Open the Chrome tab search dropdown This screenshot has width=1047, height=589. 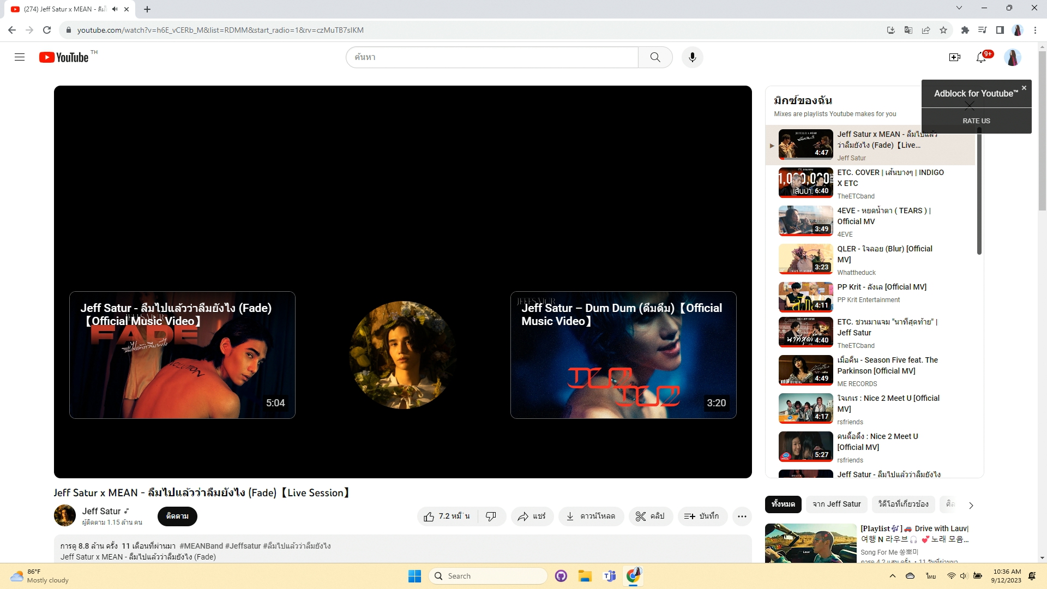coord(959,8)
